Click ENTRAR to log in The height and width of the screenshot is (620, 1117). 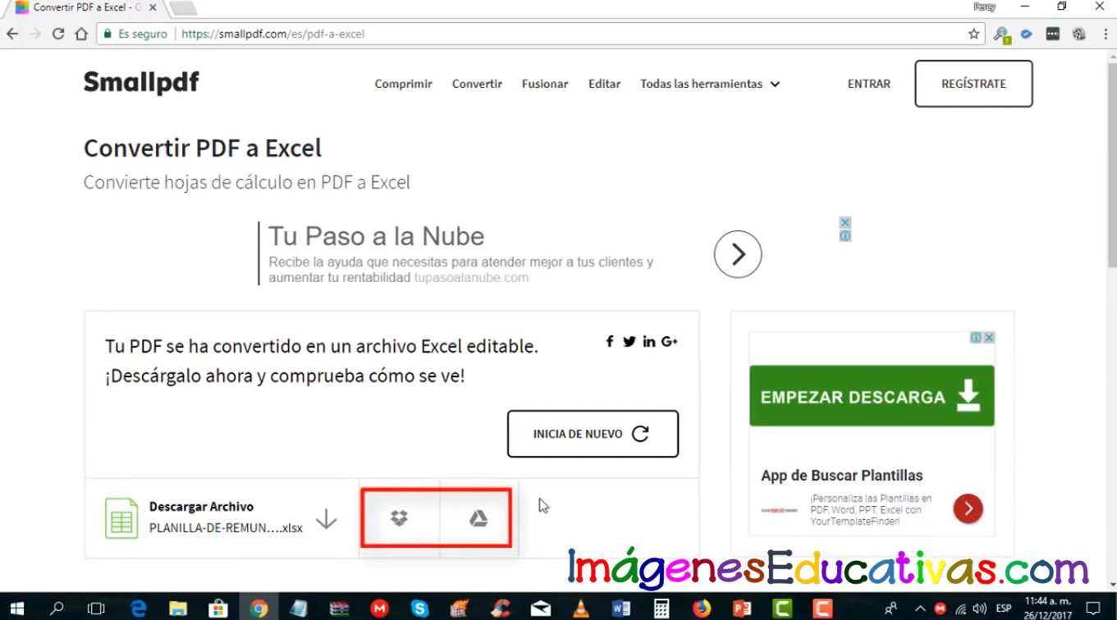[x=868, y=84]
